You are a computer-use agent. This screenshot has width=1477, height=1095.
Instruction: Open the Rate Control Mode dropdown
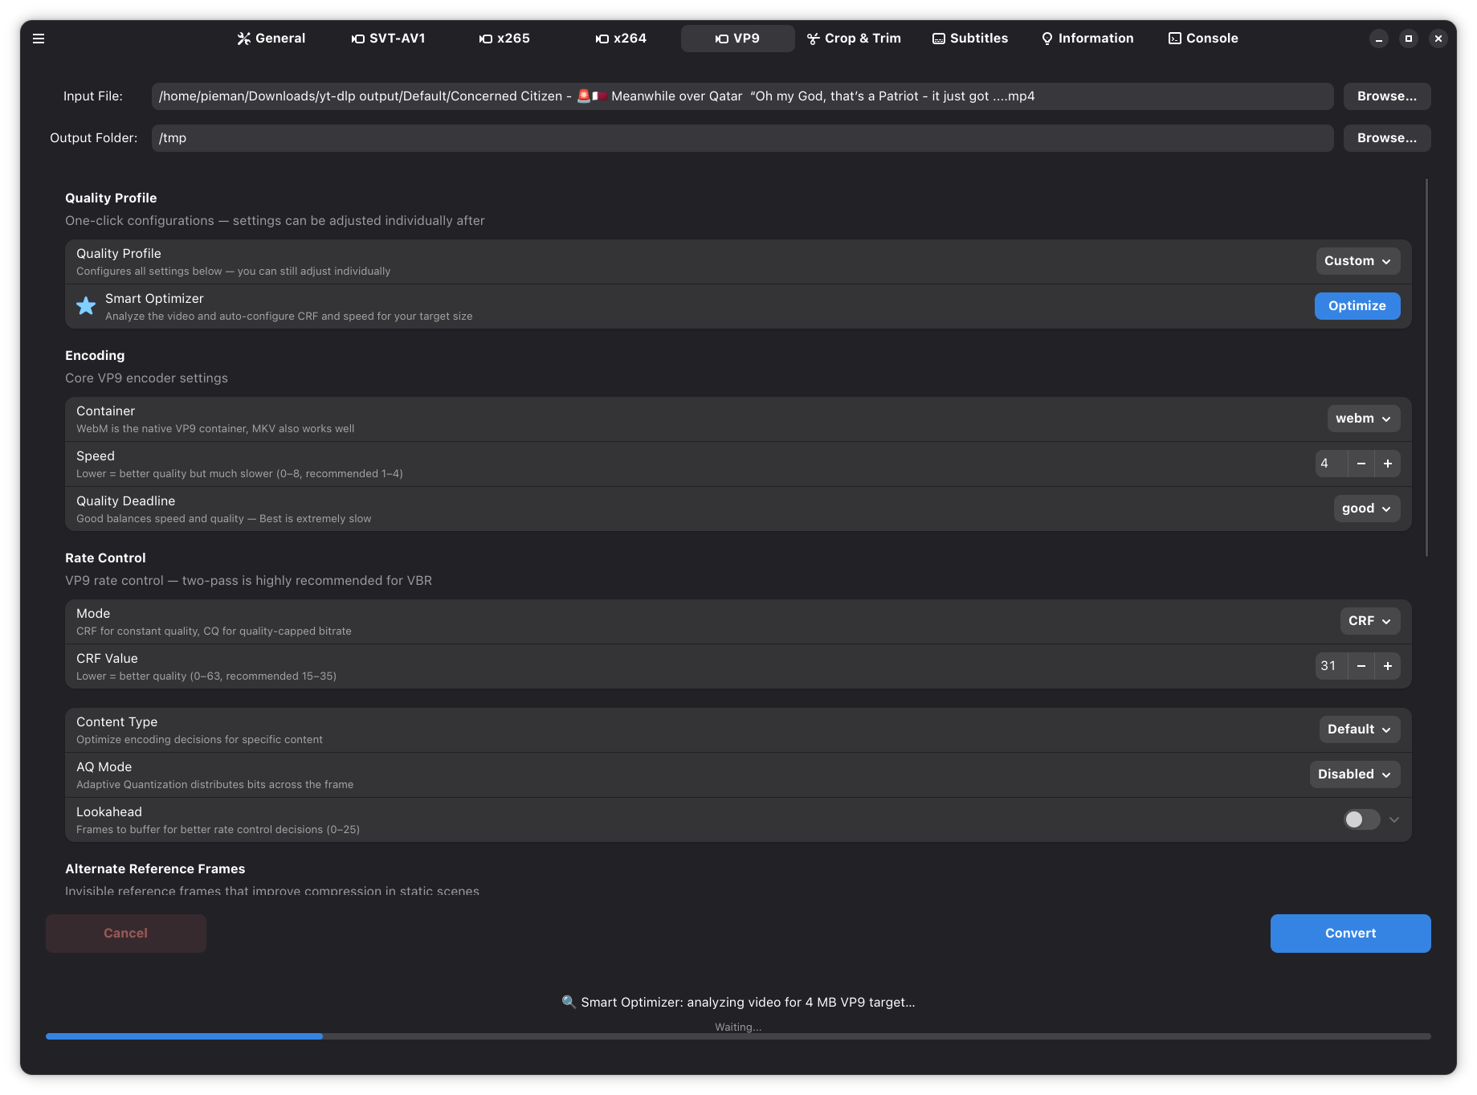(1369, 621)
